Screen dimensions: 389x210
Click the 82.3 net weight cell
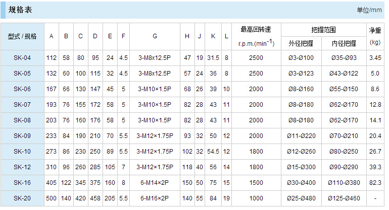375,182
